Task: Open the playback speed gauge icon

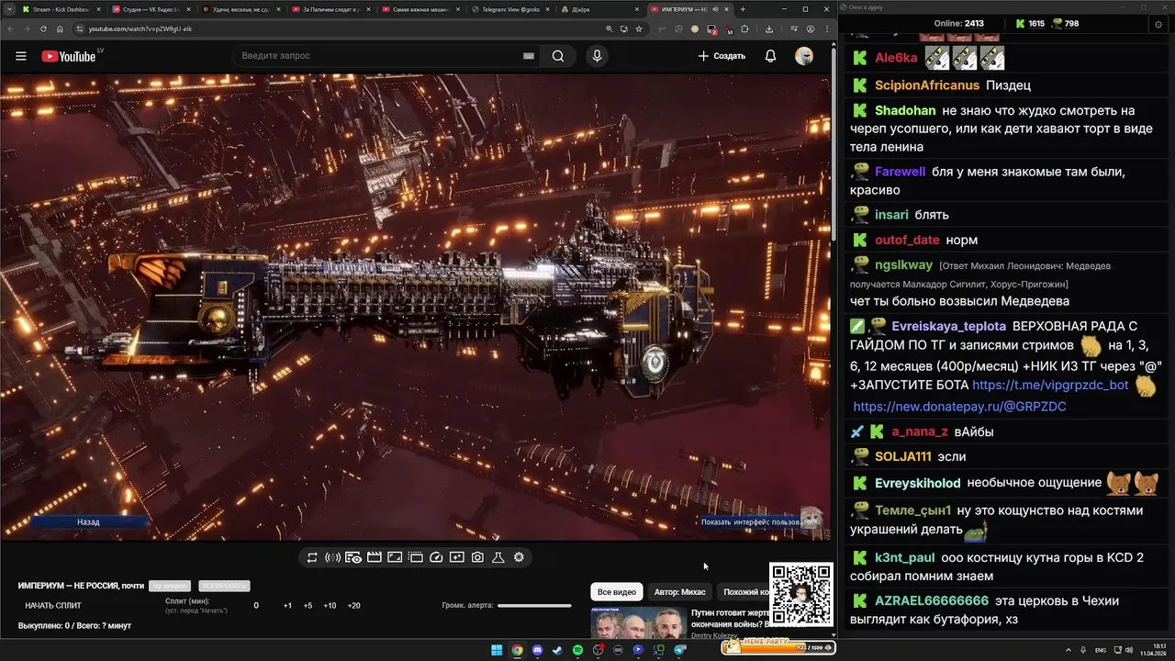Action: pos(436,557)
